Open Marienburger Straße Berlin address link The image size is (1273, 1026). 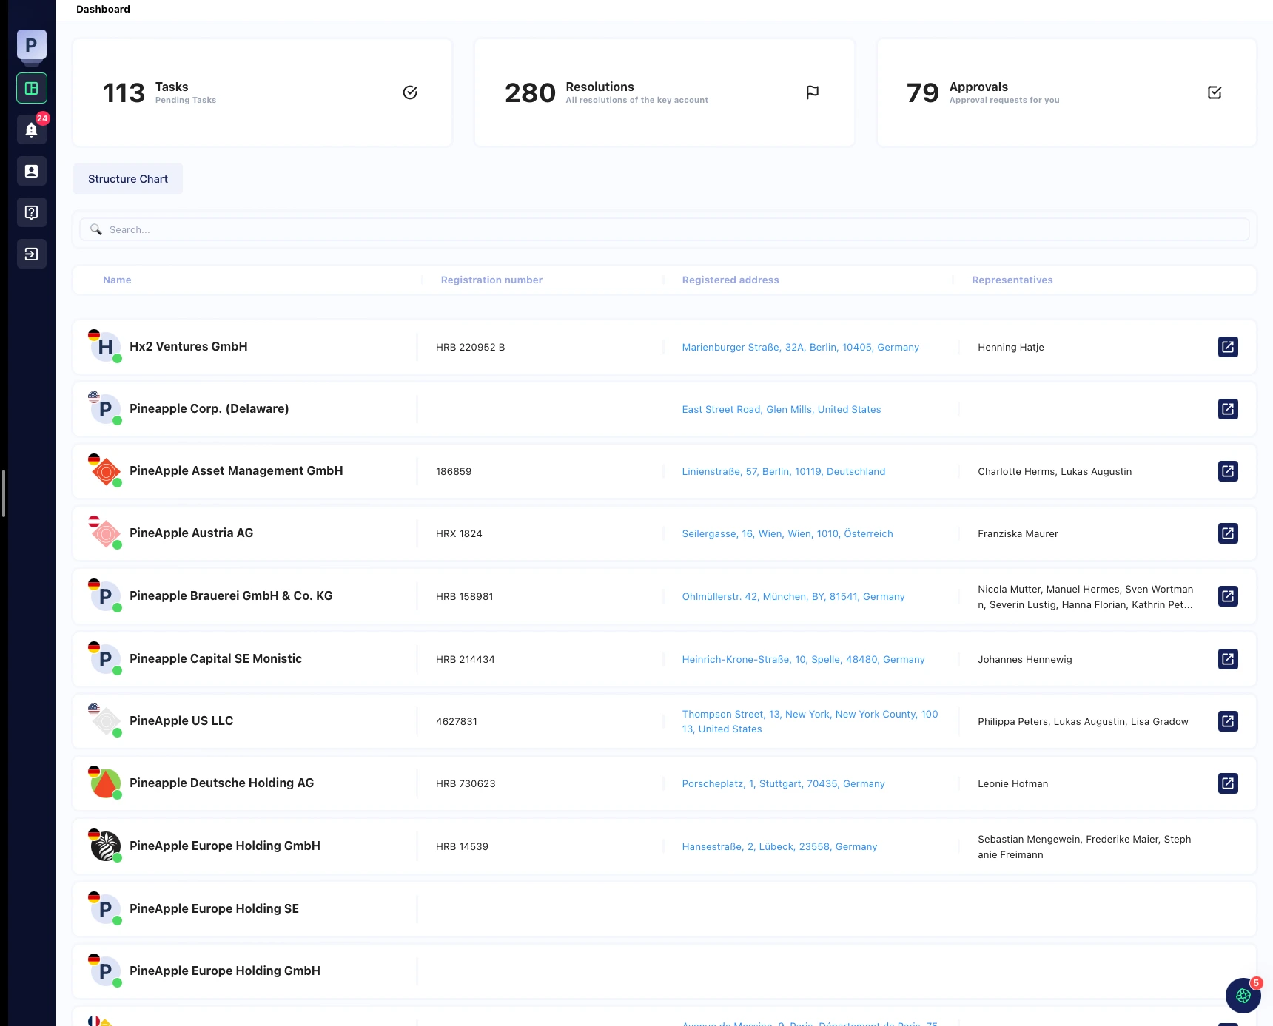click(801, 347)
